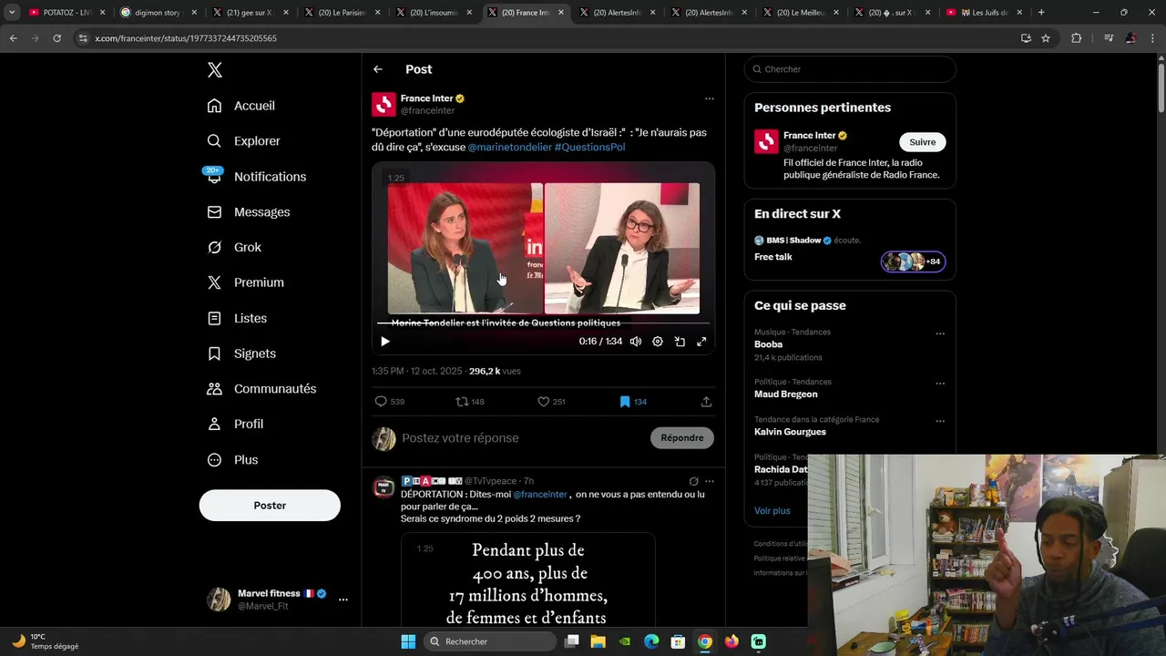Click the Grok icon on @TvTvpeace reply

tap(693, 481)
